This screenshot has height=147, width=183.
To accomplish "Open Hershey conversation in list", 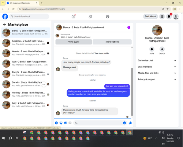I will (26, 94).
